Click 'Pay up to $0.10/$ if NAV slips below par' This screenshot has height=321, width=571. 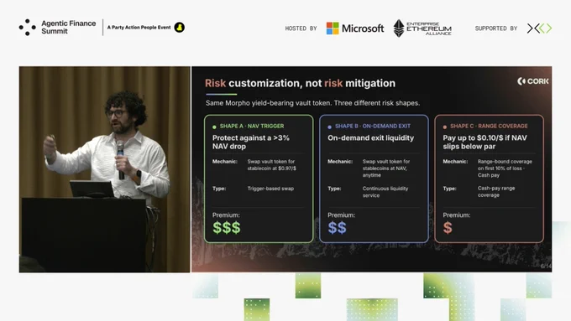click(485, 142)
